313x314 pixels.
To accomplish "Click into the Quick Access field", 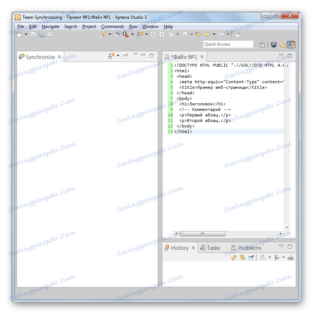I will pos(228,44).
